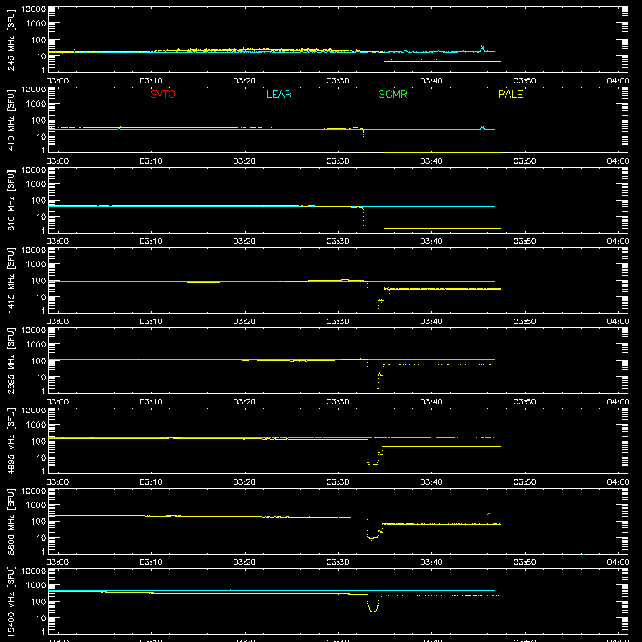
Task: Click the cyan bump in 410 MHz trace near 03:45
Action: [483, 128]
